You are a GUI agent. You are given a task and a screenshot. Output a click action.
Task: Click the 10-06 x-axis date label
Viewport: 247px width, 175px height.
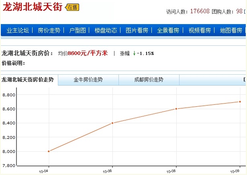click(x=107, y=171)
